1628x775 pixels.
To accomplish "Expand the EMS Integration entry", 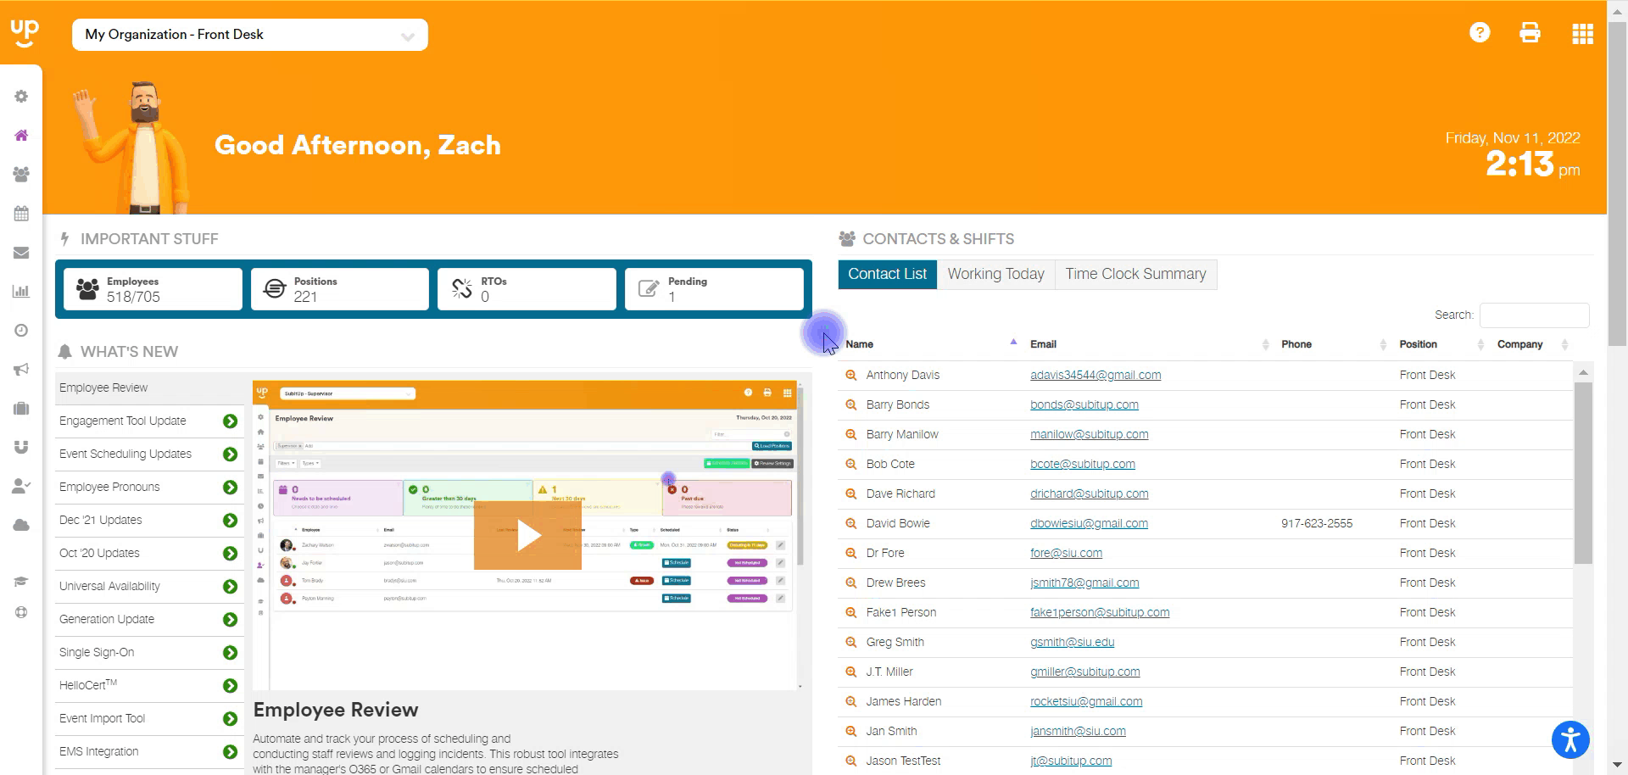I will [229, 751].
